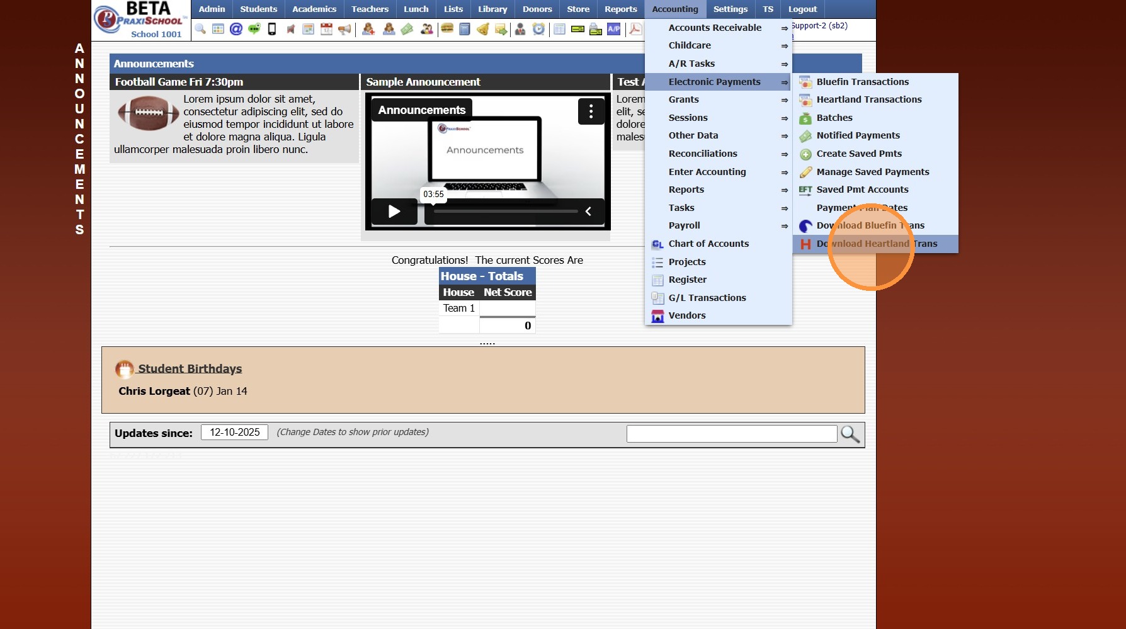Expand Reconciliations submenu
The height and width of the screenshot is (629, 1126).
coord(719,154)
